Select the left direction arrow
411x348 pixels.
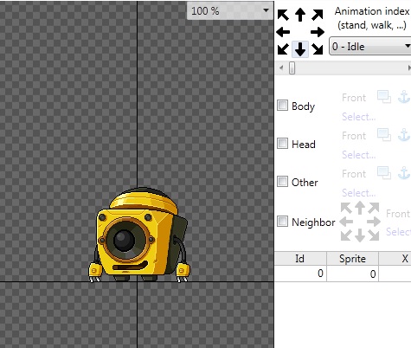point(283,32)
